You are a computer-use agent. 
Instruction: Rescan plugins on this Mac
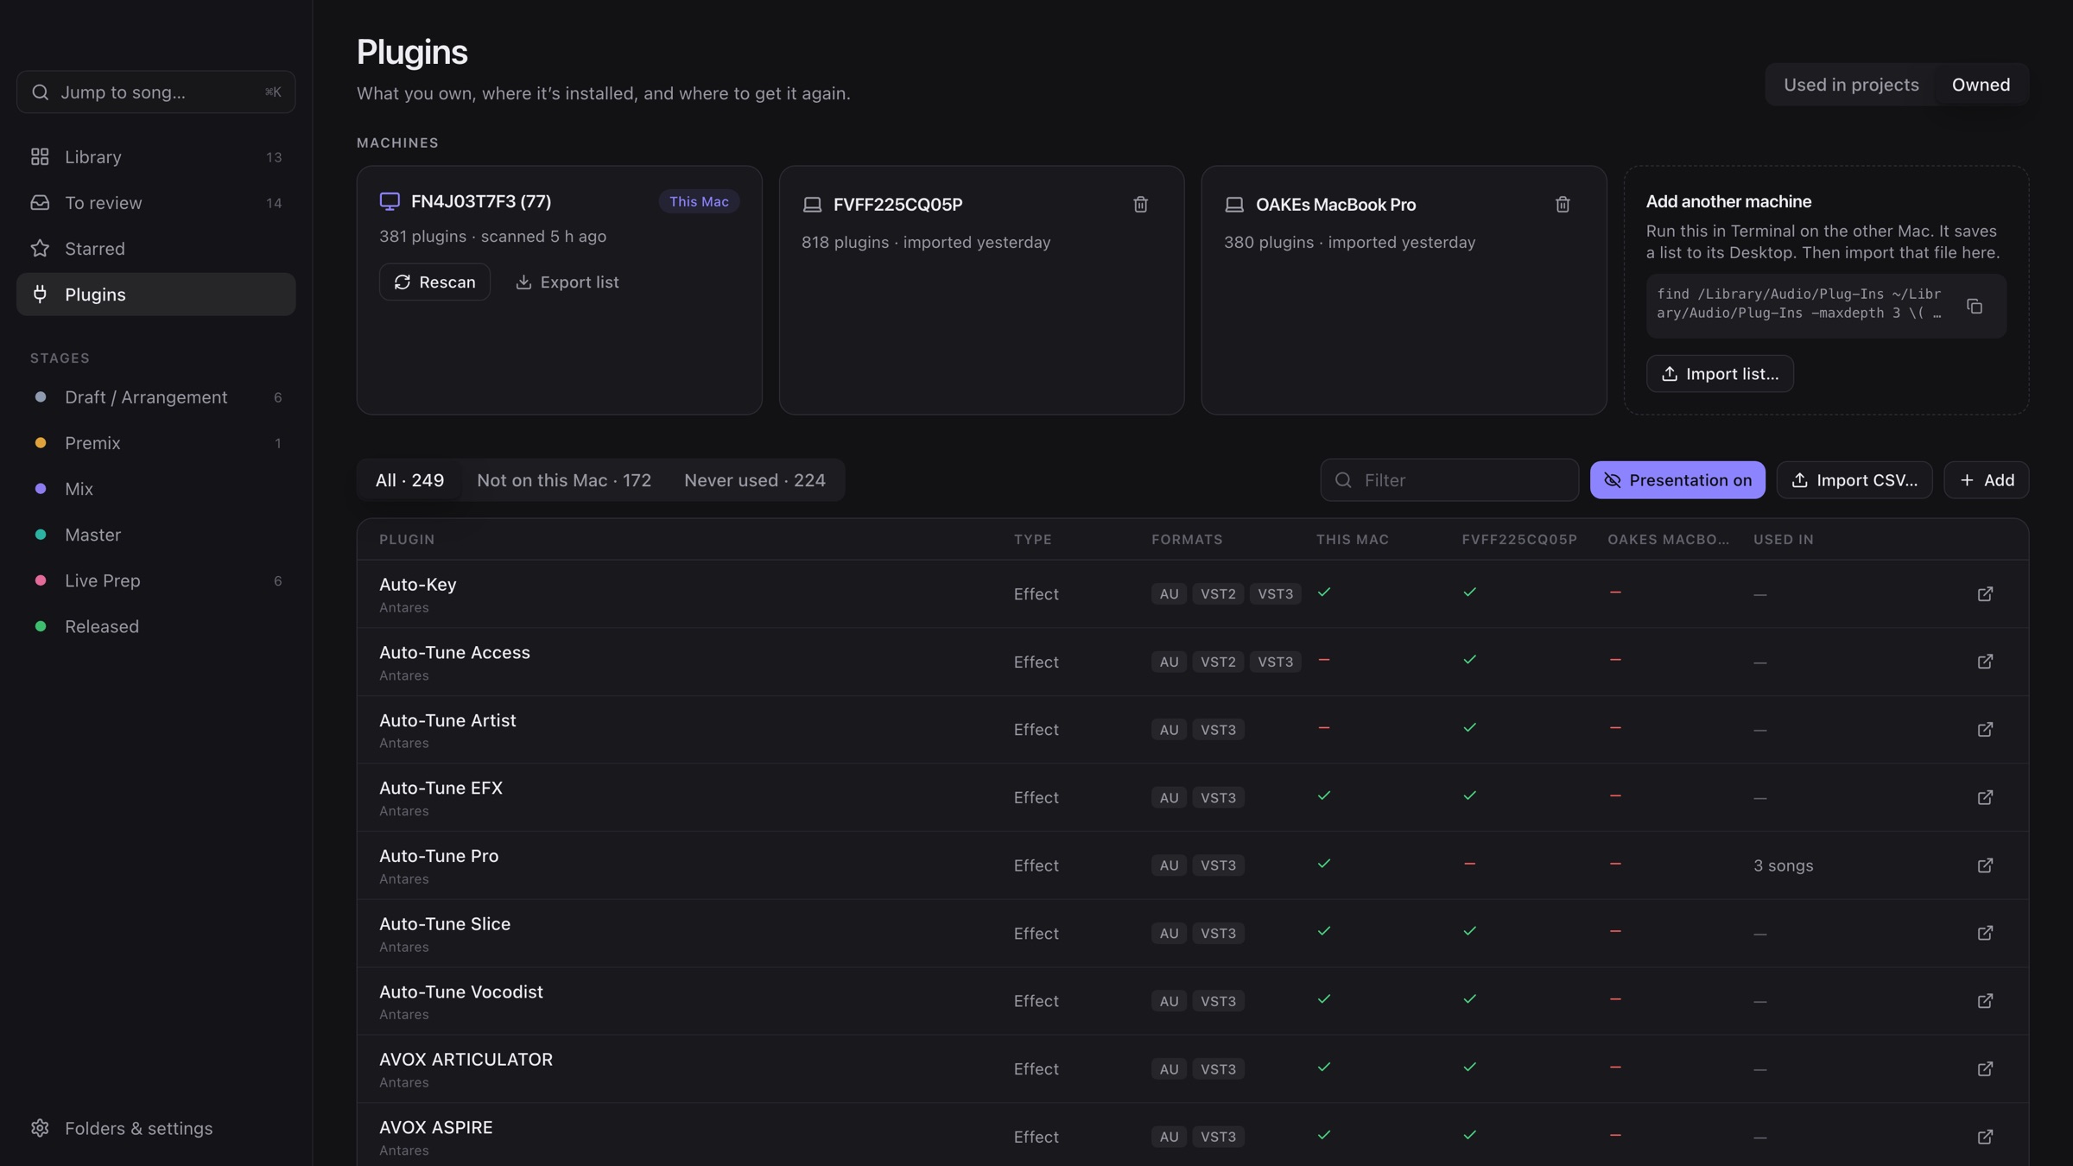point(434,282)
